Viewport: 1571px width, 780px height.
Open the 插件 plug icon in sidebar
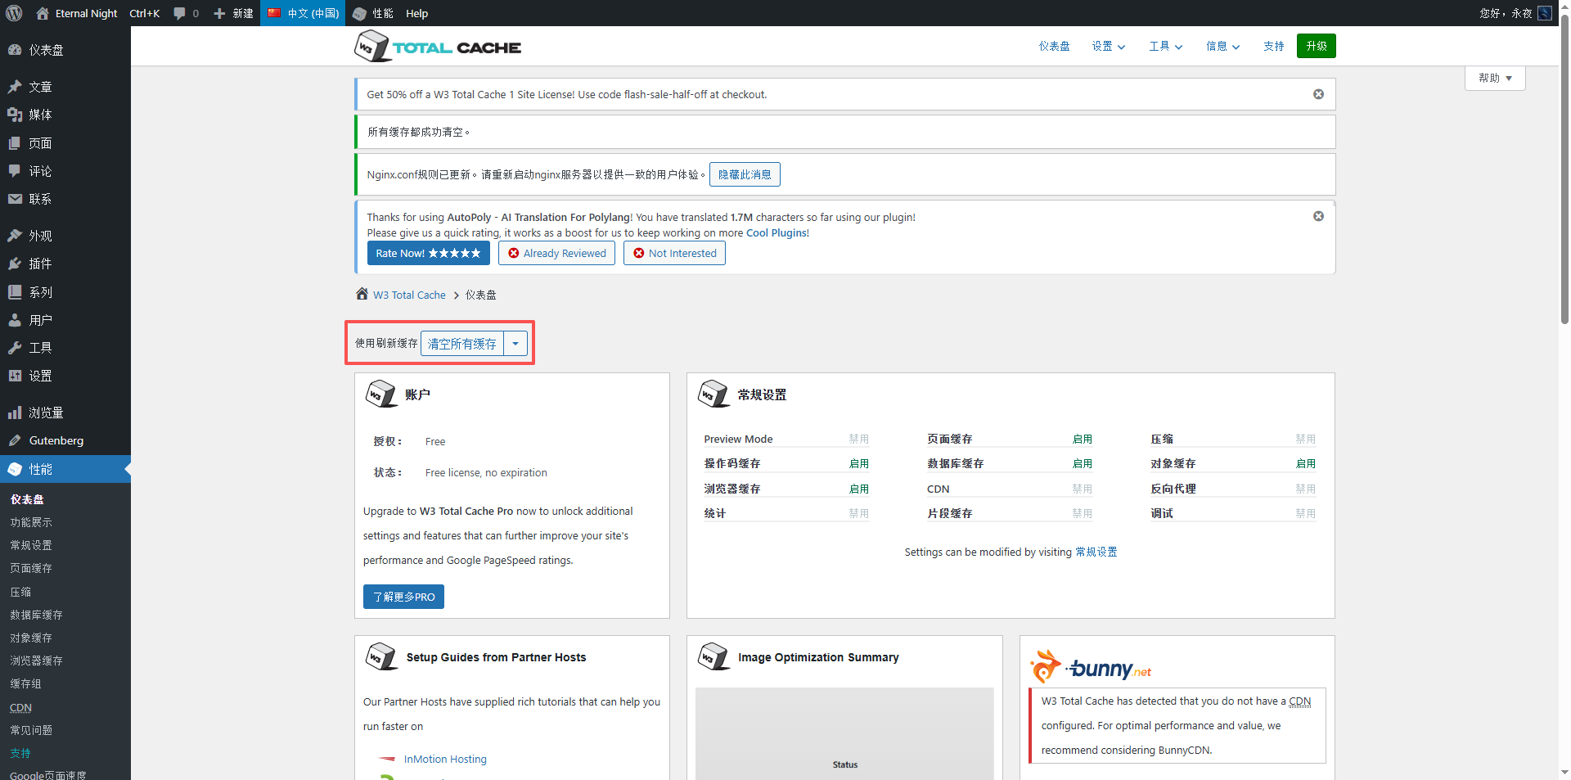(15, 264)
